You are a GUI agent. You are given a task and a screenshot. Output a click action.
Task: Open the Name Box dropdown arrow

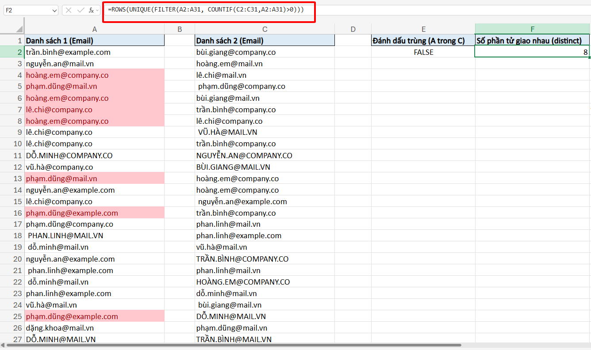pyautogui.click(x=54, y=10)
